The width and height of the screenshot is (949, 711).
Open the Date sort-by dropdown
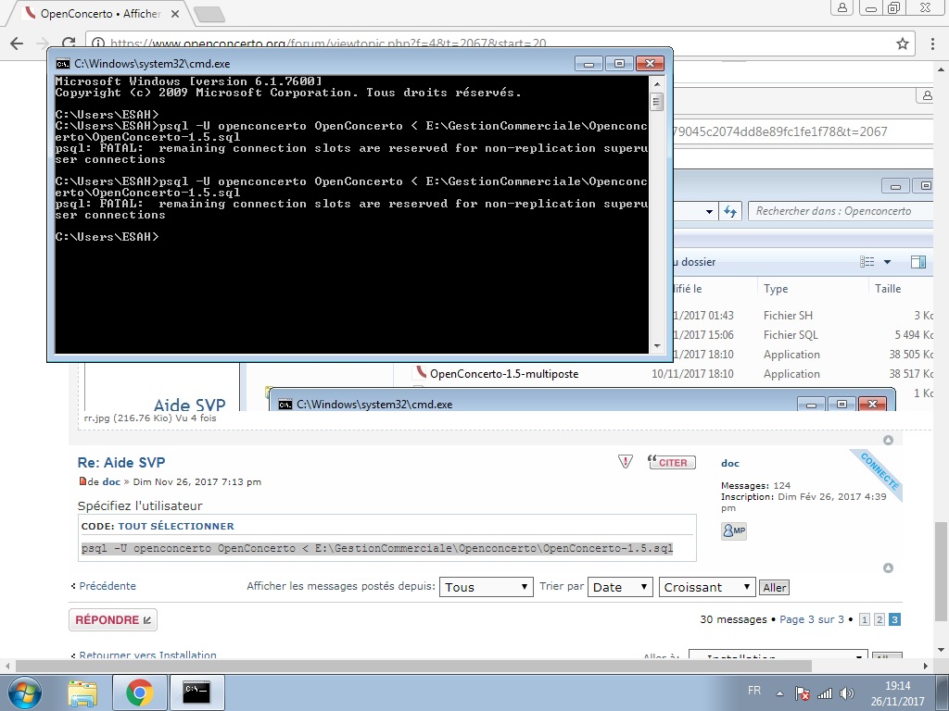pos(620,587)
